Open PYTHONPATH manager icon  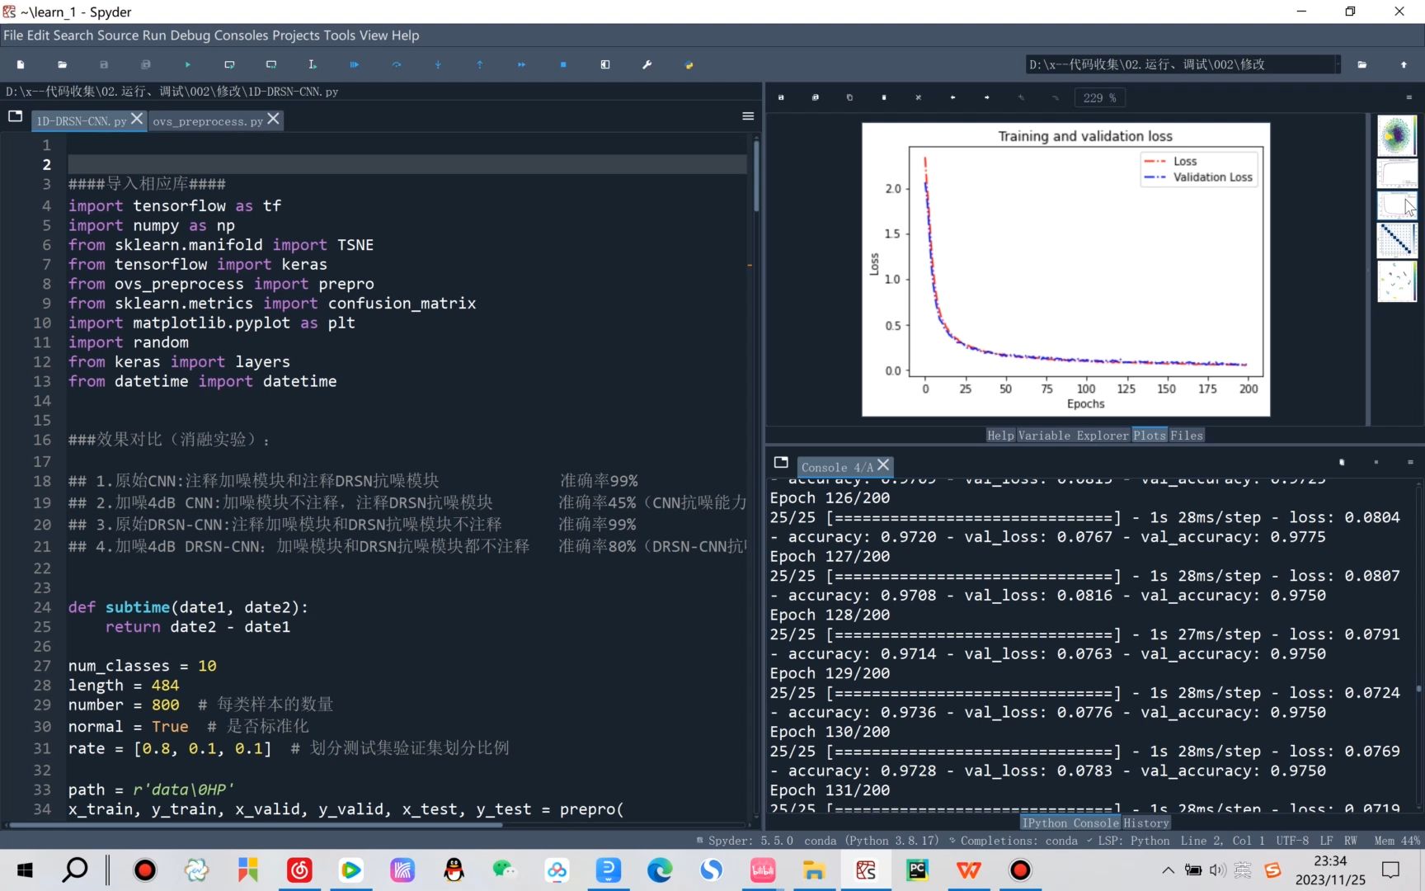coord(689,64)
